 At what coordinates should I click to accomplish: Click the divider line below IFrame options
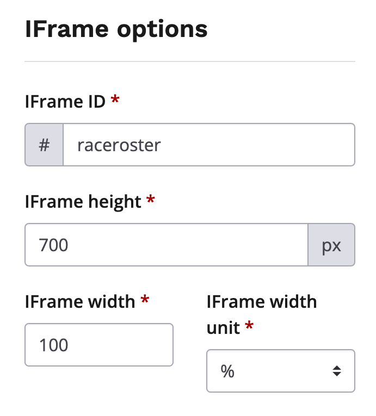190,61
